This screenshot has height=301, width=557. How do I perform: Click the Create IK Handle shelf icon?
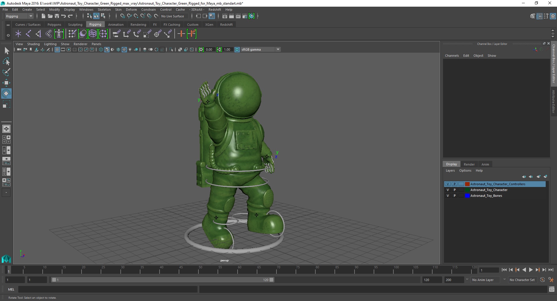point(39,34)
